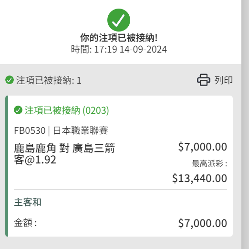This screenshot has height=249, width=249.
Task: Click the large green success checkmark icon
Action: pos(119,20)
